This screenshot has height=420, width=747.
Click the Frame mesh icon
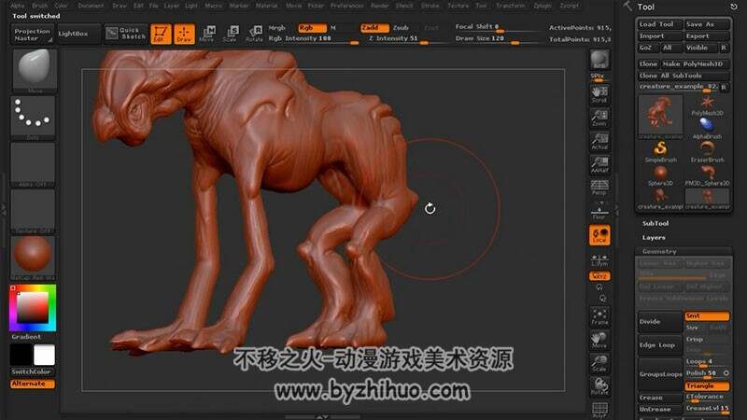tap(599, 316)
